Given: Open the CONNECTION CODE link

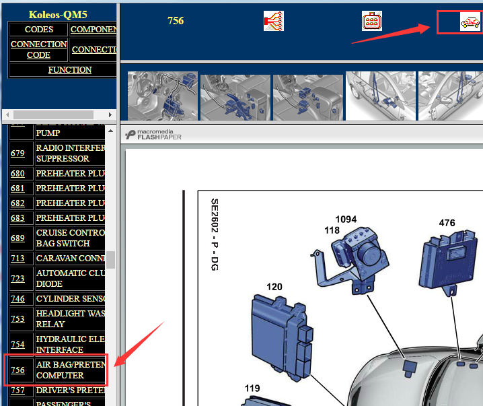Looking at the screenshot, I should [x=38, y=49].
